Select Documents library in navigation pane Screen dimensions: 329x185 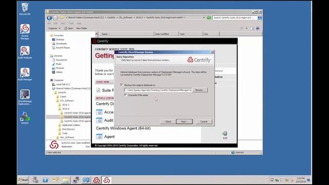pyautogui.click(x=60, y=60)
